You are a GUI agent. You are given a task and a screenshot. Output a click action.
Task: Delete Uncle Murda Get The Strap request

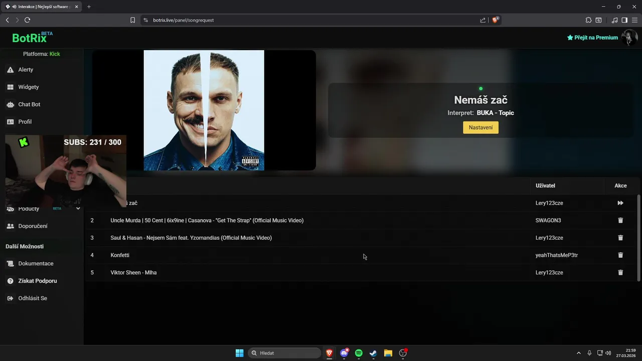[x=620, y=221]
